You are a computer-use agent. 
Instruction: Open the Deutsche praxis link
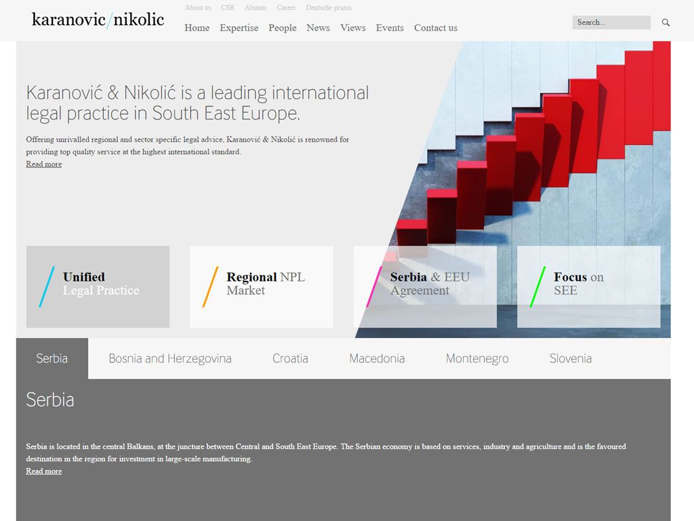click(329, 7)
